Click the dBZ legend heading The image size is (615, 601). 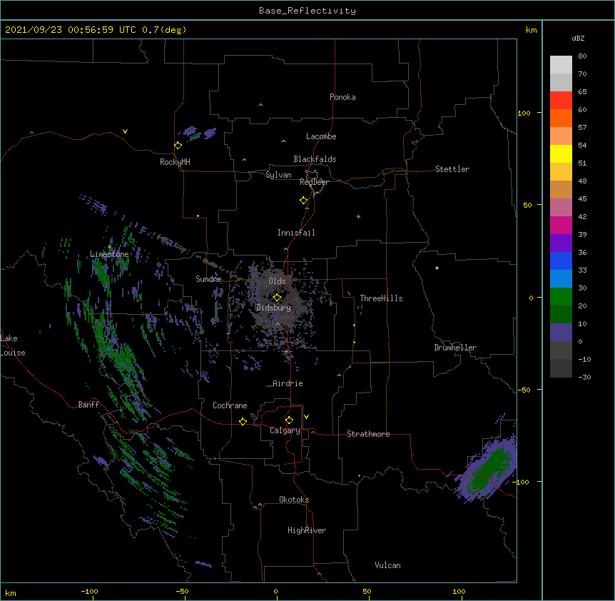tap(578, 39)
